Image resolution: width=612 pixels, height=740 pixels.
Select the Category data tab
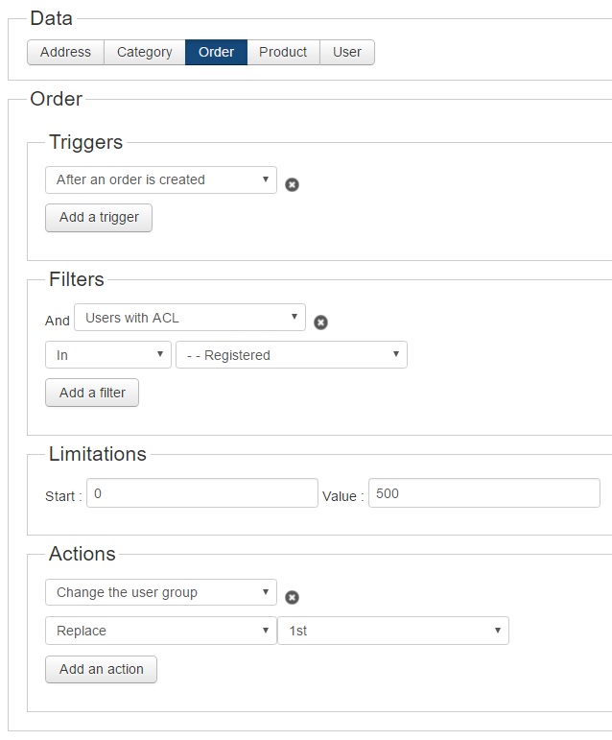[x=145, y=52]
